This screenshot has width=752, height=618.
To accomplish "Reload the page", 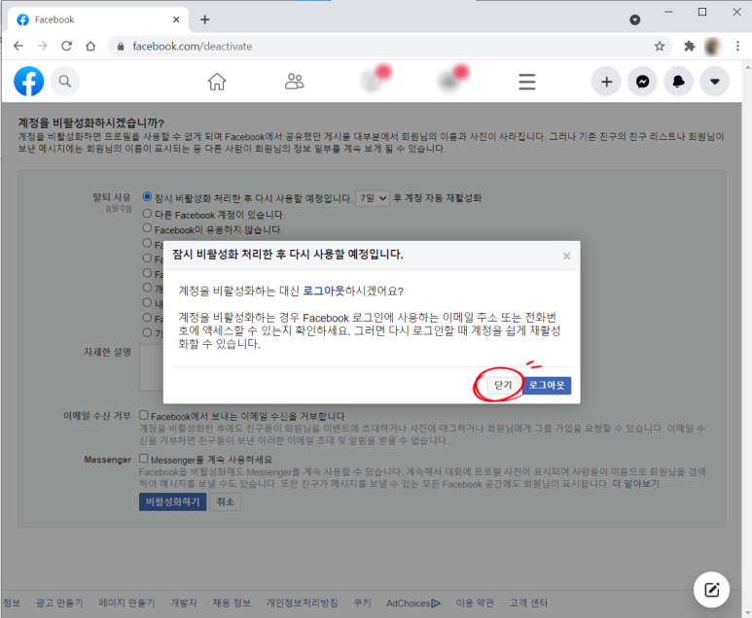I will pos(67,46).
